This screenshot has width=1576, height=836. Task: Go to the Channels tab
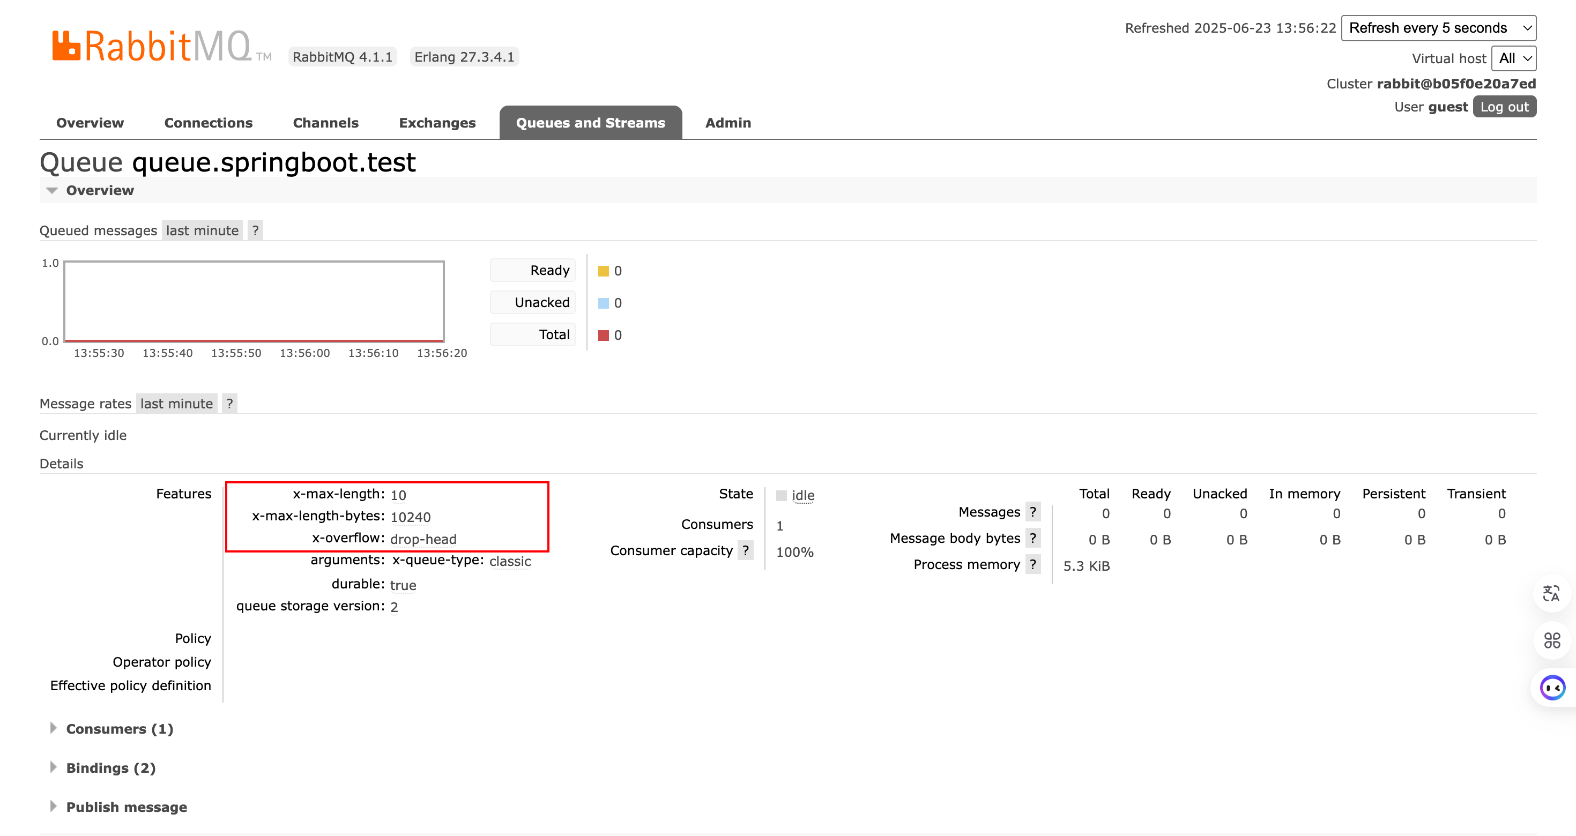[325, 123]
